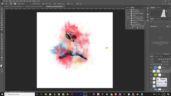The width and height of the screenshot is (171, 96).
Task: Click the Add layer style fx icon
Action: click(156, 91)
